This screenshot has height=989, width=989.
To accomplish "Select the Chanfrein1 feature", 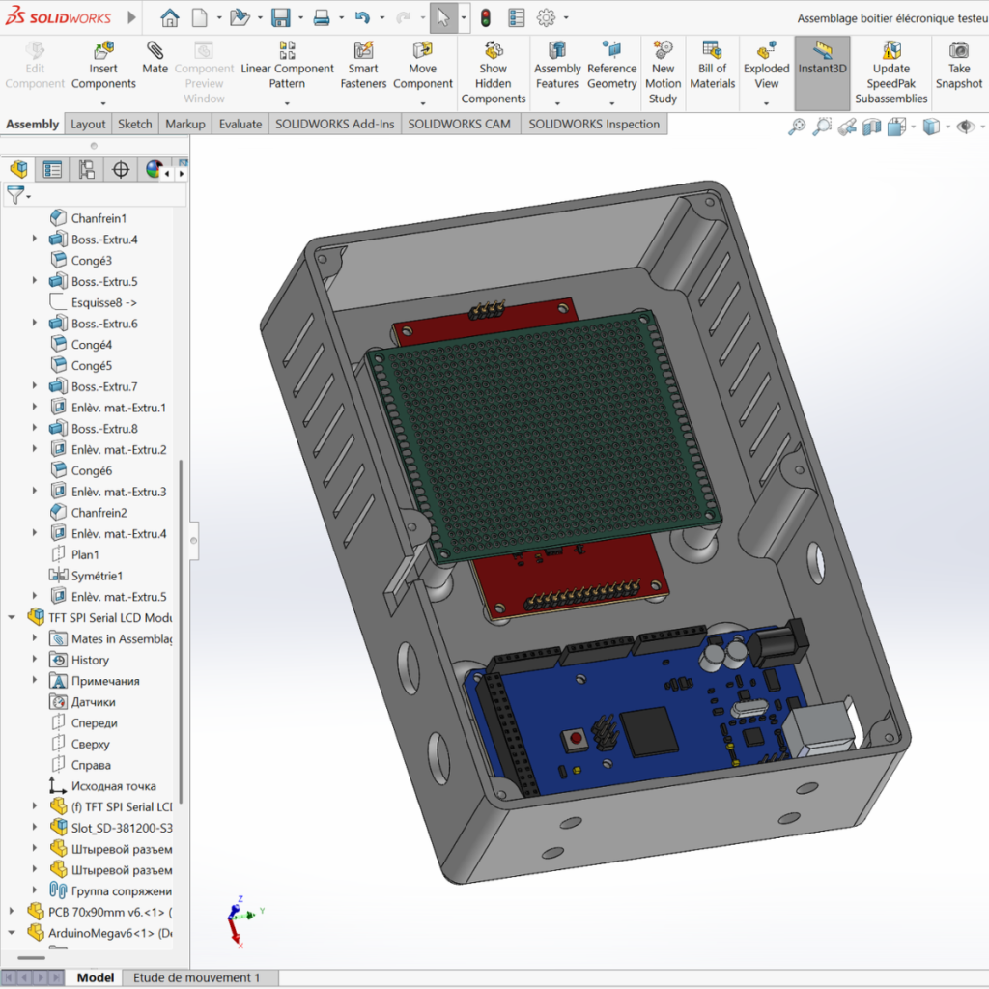I will click(99, 218).
